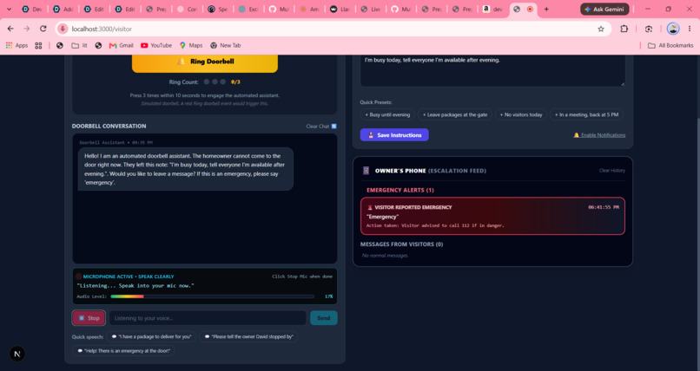This screenshot has width=700, height=371.
Task: Choose quick speech "I have a package to deliver for you"
Action: coord(151,336)
